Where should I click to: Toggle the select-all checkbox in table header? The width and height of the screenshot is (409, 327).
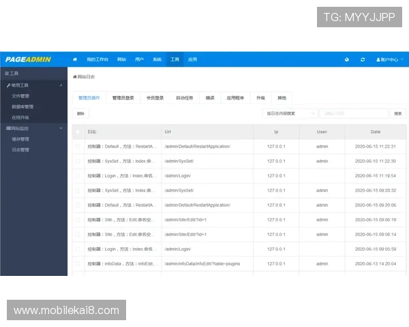(x=78, y=131)
